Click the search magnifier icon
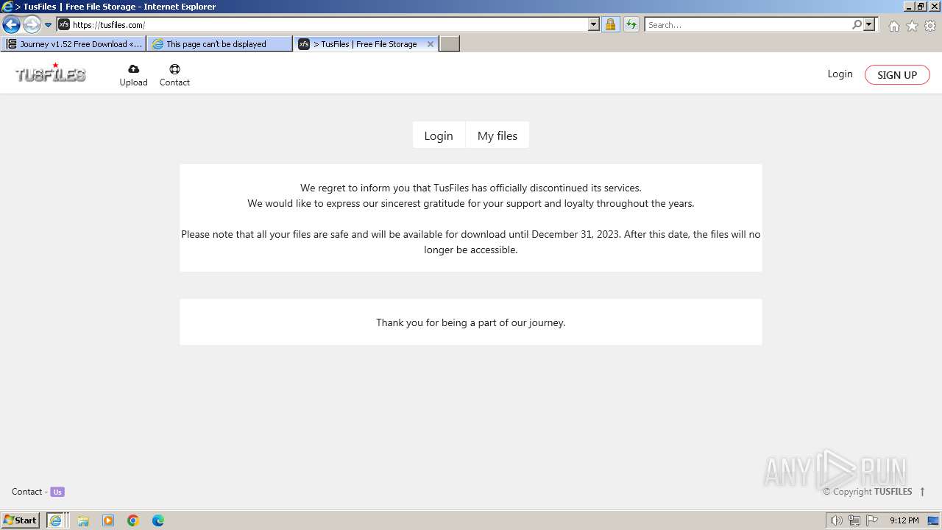Viewport: 942px width, 530px height. coord(857,24)
